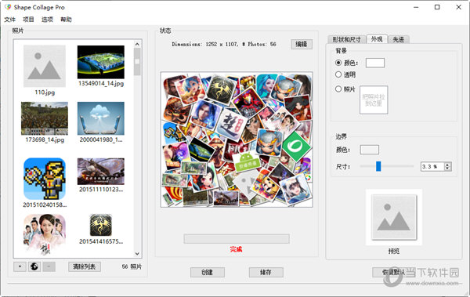Image resolution: width=470 pixels, height=297 pixels.
Task: Click the 清除列表 button
Action: [85, 266]
